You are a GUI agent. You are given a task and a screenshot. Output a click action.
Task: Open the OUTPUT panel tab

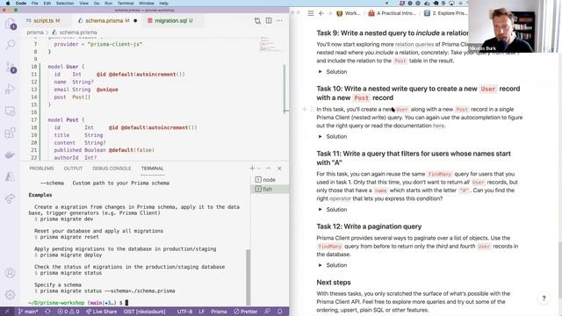[x=73, y=168]
